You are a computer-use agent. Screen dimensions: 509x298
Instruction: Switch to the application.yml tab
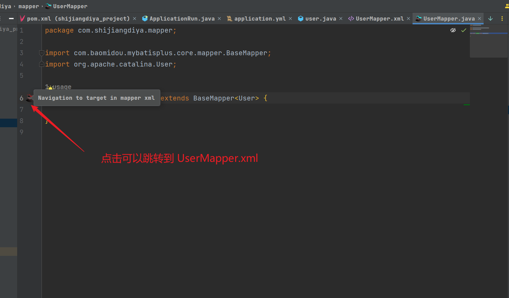click(260, 19)
